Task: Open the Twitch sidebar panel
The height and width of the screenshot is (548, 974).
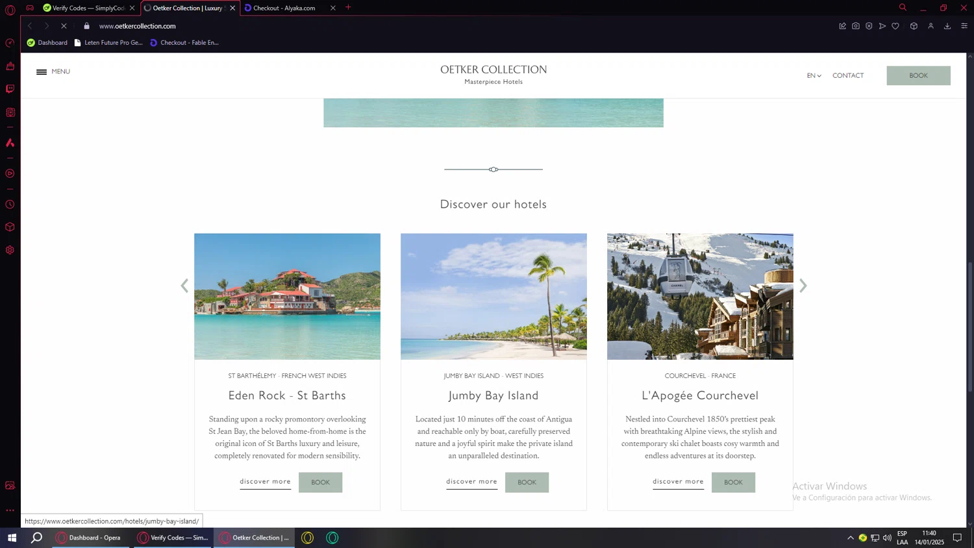Action: 10,89
